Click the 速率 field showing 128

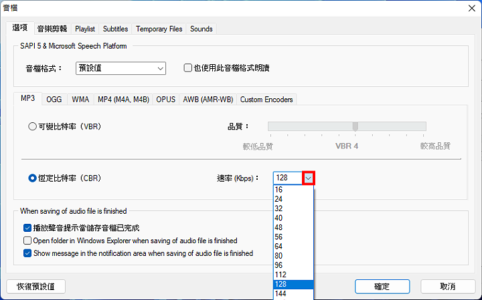[288, 178]
